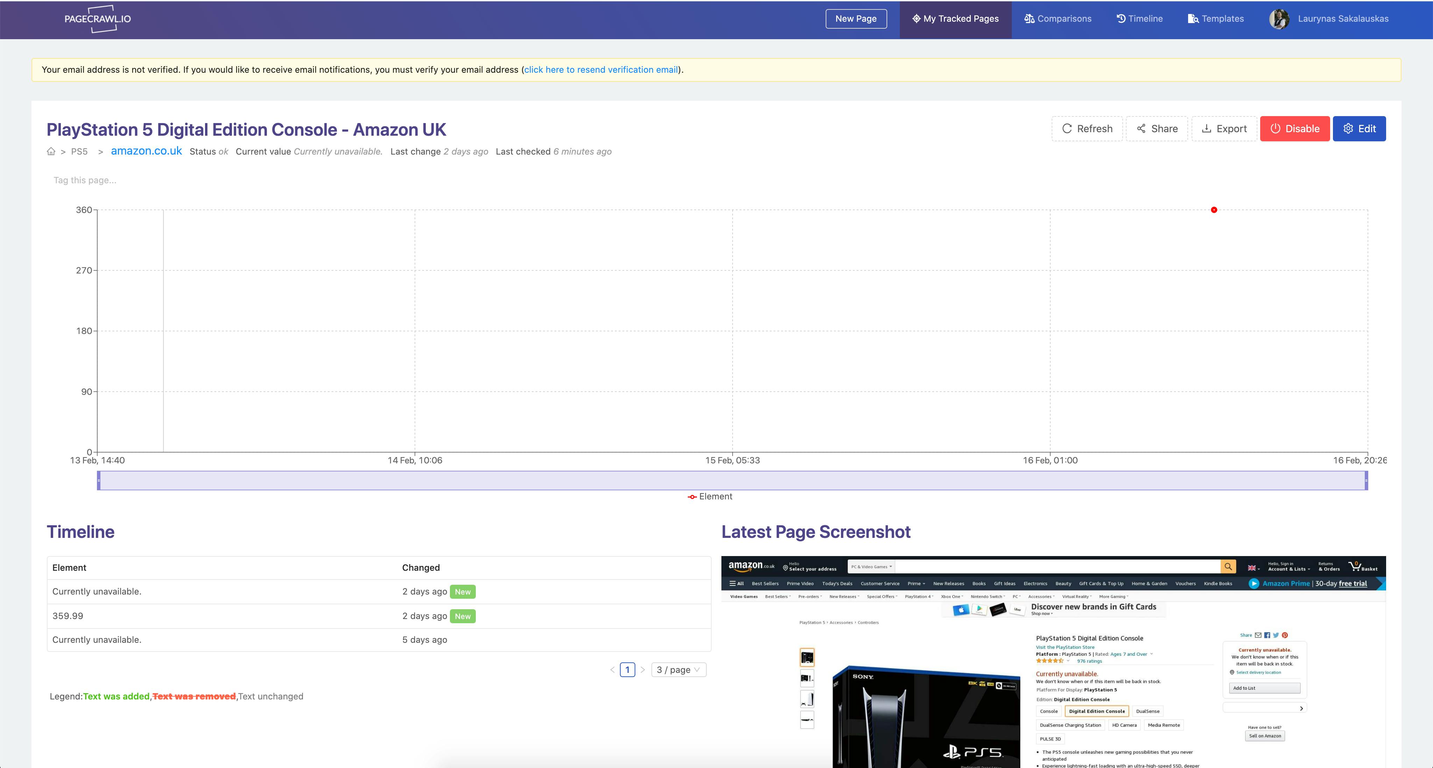Resend the verification email

click(601, 70)
